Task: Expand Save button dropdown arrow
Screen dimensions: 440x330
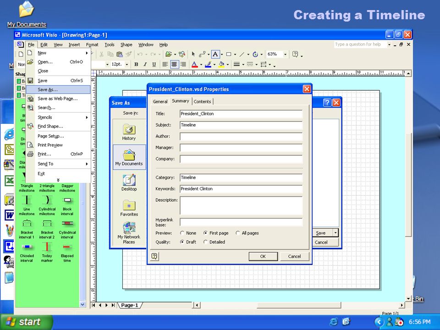Action: pos(335,233)
